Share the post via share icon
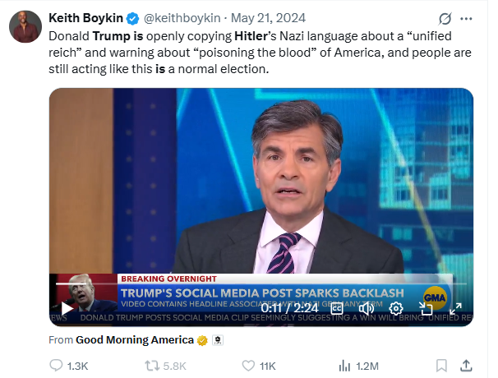The height and width of the screenshot is (378, 498). (x=466, y=365)
